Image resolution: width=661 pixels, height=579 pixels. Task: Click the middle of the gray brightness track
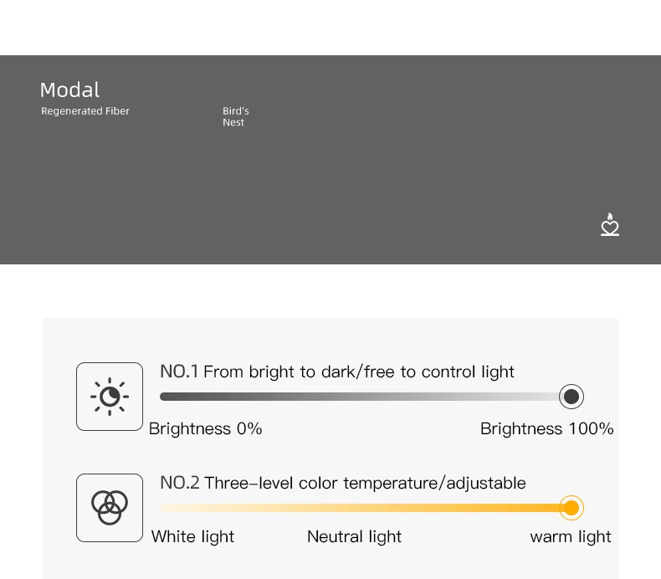click(360, 397)
